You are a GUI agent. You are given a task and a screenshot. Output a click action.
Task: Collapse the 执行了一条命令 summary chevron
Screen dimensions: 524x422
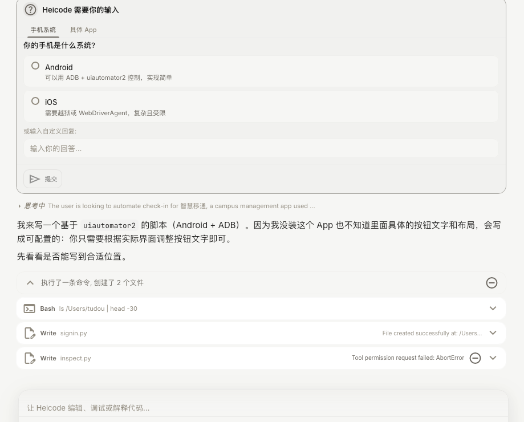(x=30, y=283)
